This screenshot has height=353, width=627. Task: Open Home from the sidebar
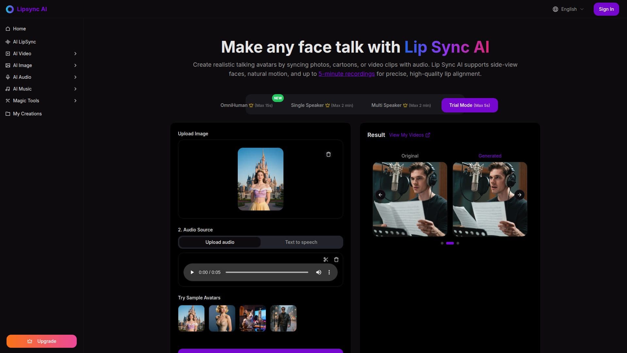[41, 29]
